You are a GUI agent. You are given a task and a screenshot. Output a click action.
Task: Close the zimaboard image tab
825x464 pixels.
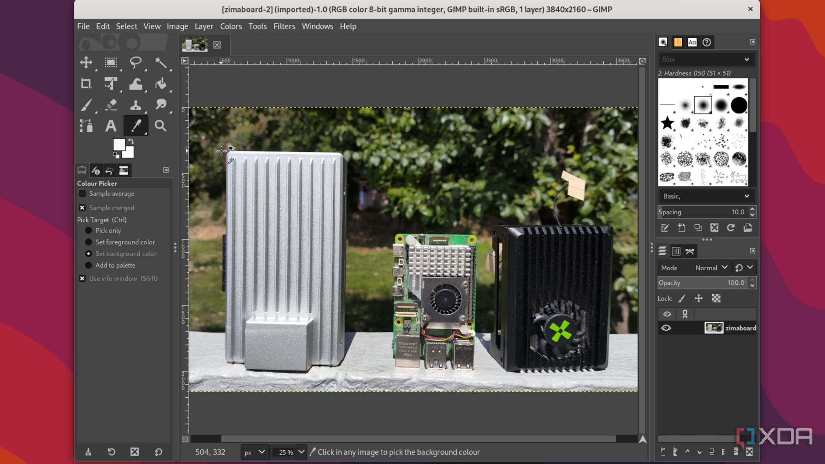(x=217, y=45)
